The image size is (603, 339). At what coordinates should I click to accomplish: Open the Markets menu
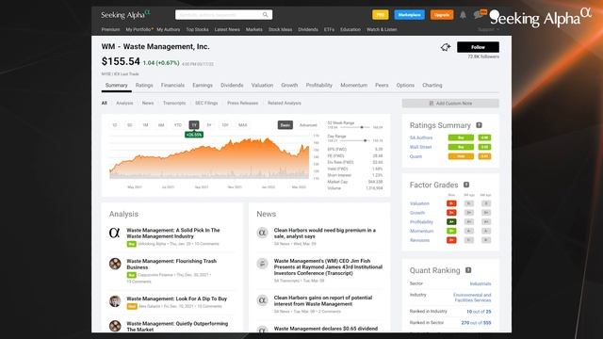click(x=254, y=29)
